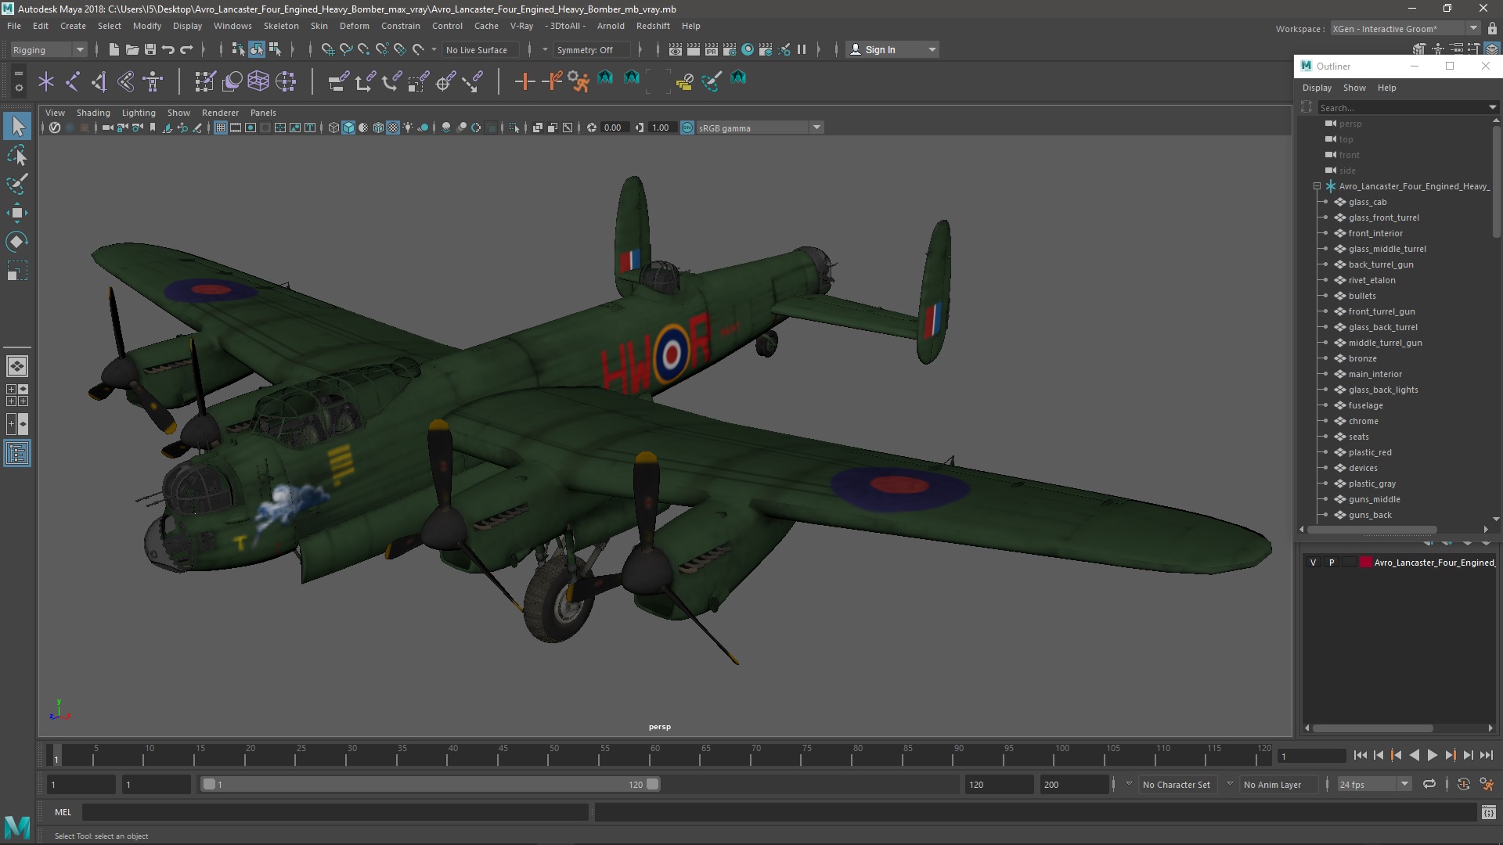The width and height of the screenshot is (1503, 845).
Task: Click the Parent constraint shelf icon
Action: tap(338, 81)
